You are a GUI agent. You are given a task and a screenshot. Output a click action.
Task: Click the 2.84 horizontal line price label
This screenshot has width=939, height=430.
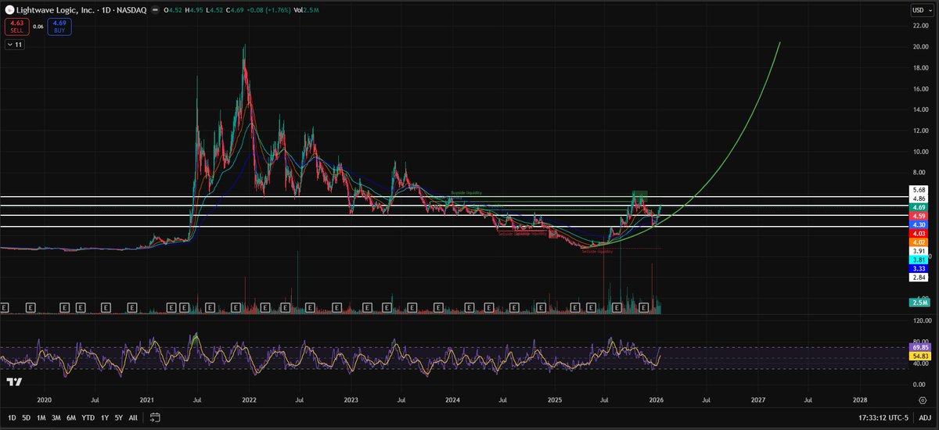pyautogui.click(x=918, y=277)
